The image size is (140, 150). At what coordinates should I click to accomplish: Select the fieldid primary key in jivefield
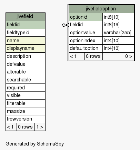click(x=26, y=25)
